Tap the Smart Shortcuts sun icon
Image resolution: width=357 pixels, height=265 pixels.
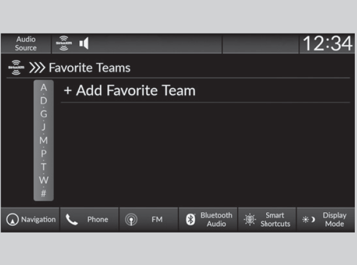pos(249,220)
